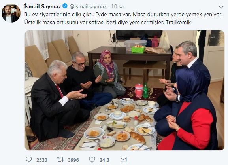
Task: Like the tweet with heart icon
Action: pos(92,159)
